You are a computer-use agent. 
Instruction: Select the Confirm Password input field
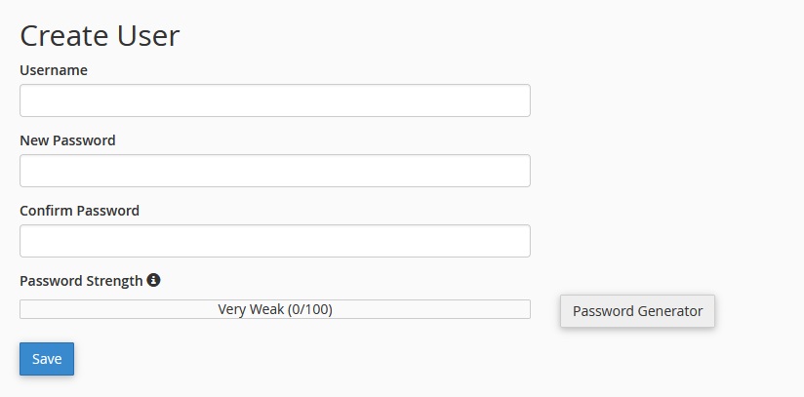click(x=275, y=241)
